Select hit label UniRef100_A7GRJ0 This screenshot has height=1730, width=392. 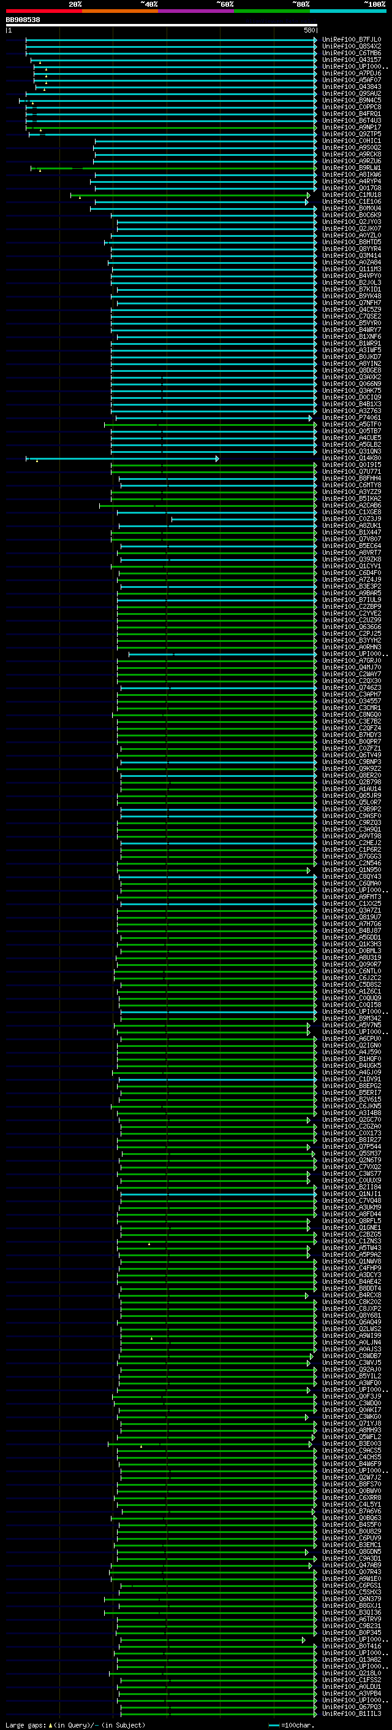[351, 661]
